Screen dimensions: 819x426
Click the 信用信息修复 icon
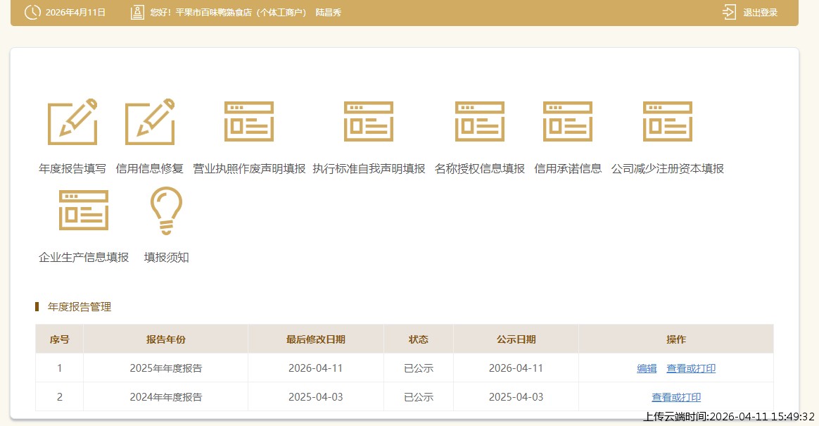[x=150, y=122]
